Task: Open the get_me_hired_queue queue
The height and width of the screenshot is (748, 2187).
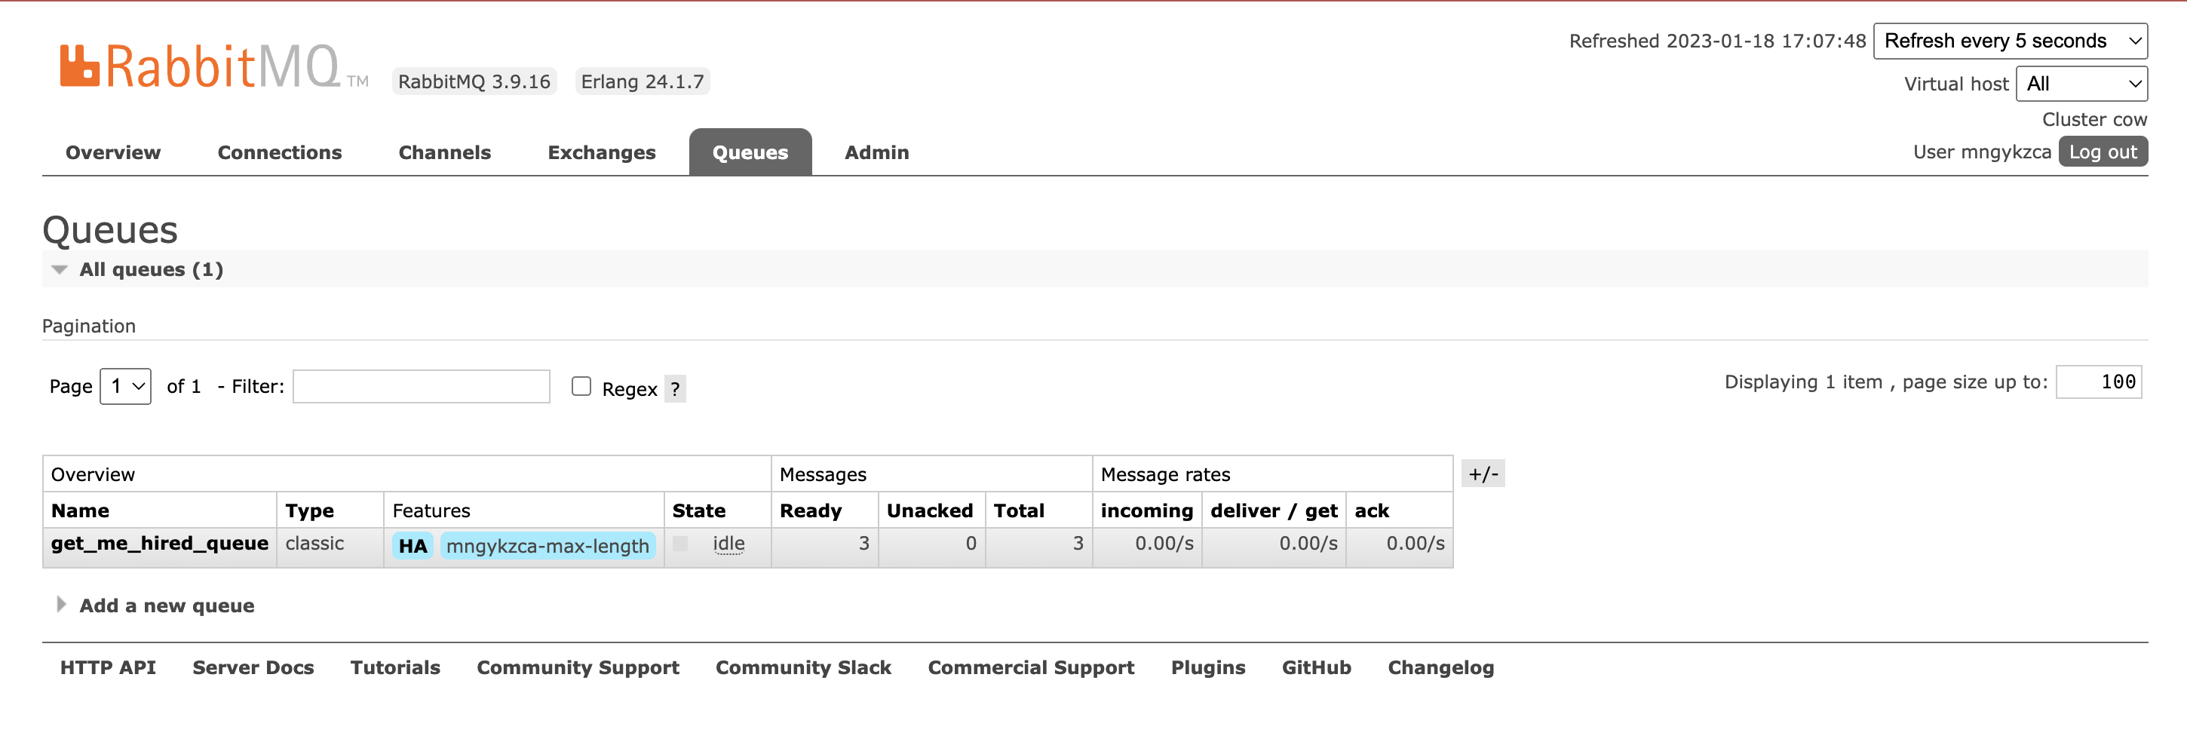Action: pos(160,544)
